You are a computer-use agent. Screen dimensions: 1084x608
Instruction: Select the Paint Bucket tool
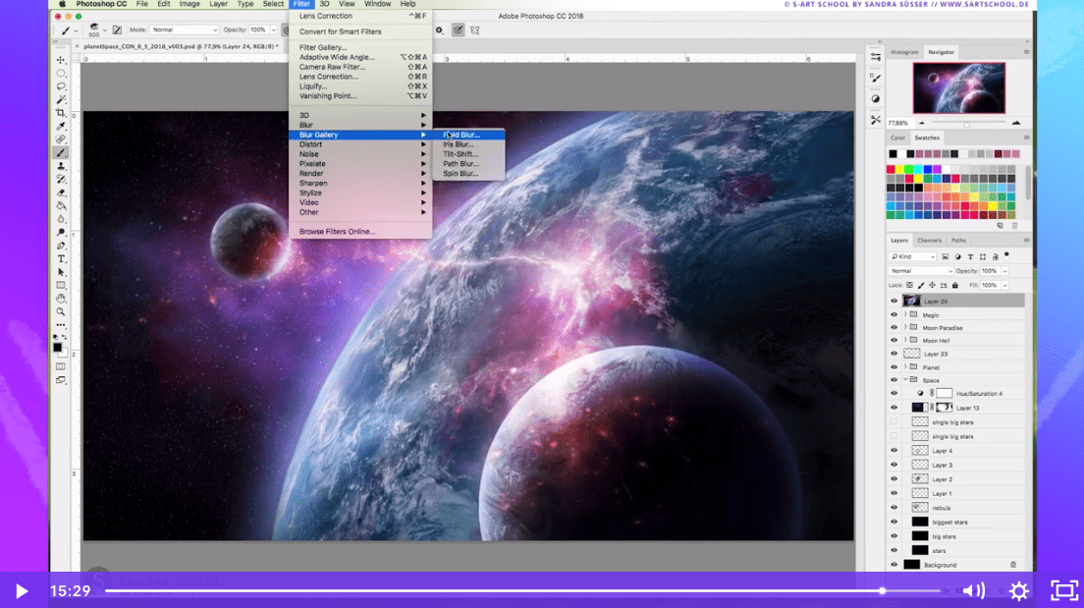point(61,206)
